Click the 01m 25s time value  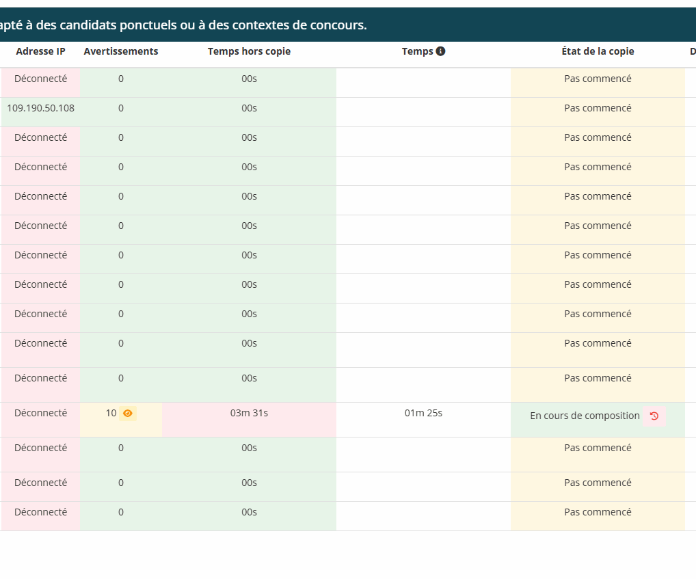423,413
